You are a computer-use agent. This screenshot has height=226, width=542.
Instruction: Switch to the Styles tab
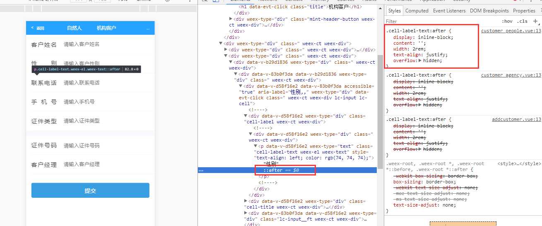(395, 11)
